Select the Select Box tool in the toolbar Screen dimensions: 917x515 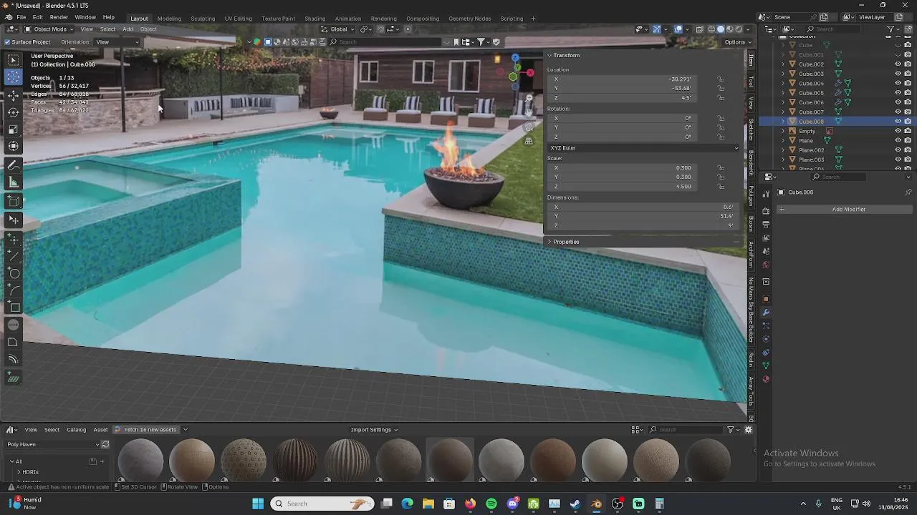point(14,60)
